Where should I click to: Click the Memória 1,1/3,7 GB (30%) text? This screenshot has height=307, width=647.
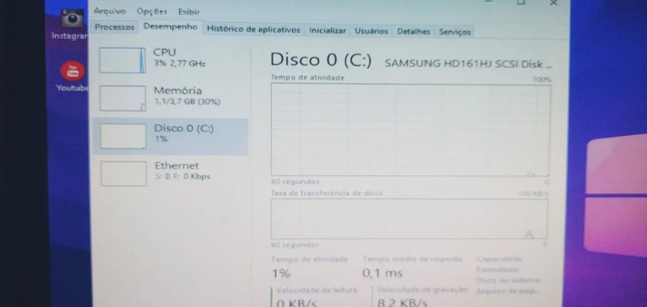pyautogui.click(x=187, y=95)
